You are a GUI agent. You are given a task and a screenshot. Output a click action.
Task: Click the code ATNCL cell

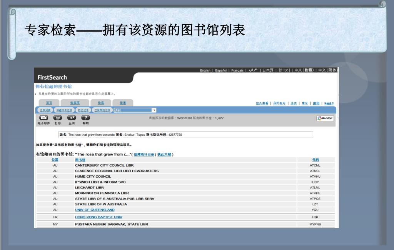[315, 171]
